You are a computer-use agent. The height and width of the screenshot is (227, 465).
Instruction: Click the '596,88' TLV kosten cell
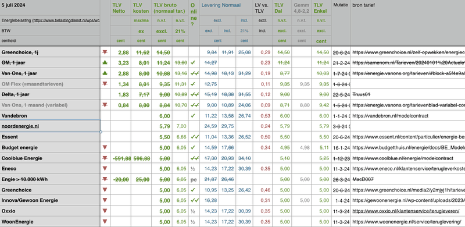(141, 158)
